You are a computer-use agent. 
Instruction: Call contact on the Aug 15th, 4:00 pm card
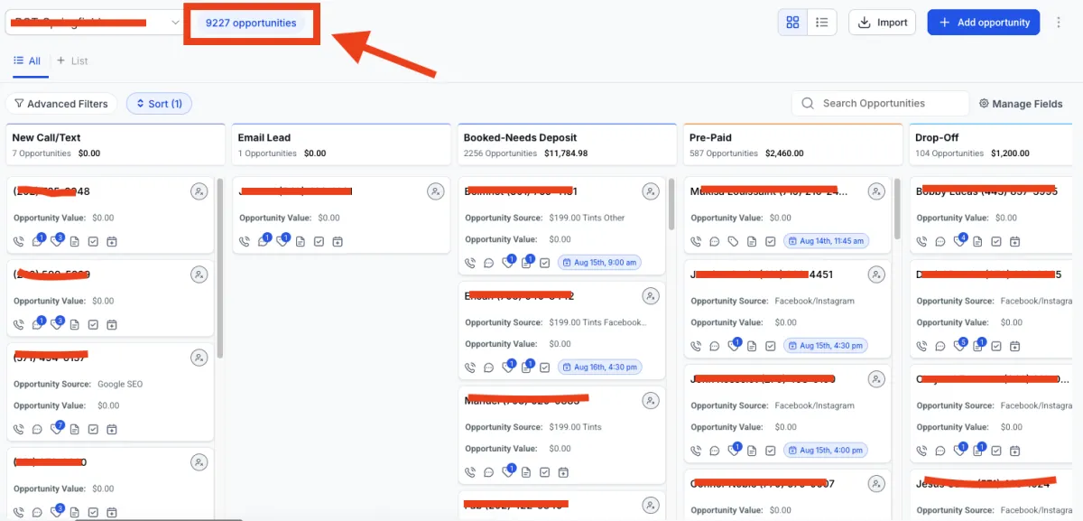pyautogui.click(x=696, y=449)
